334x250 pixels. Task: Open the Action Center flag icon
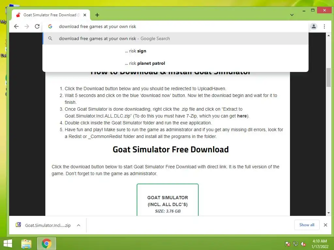(x=288, y=244)
